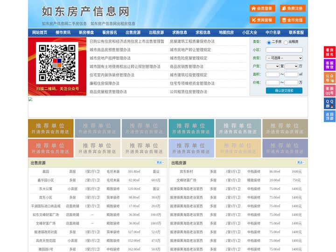Open the 晨园 sale listing
This screenshot has width=336, height=252.
coord(46,172)
